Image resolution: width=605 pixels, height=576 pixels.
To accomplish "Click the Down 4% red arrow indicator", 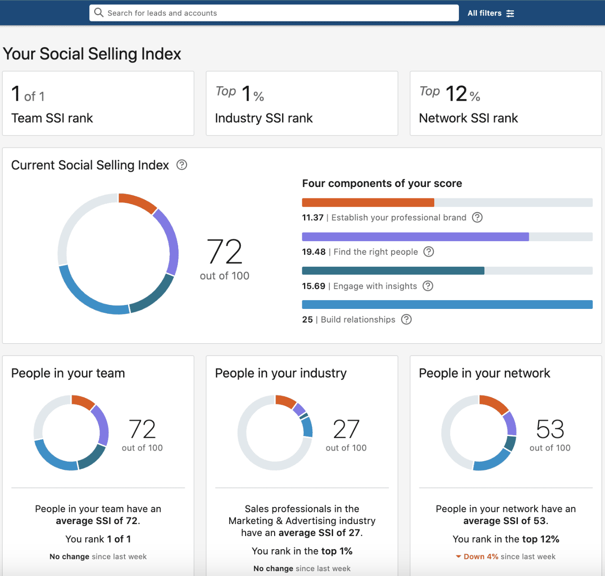I will (x=458, y=556).
